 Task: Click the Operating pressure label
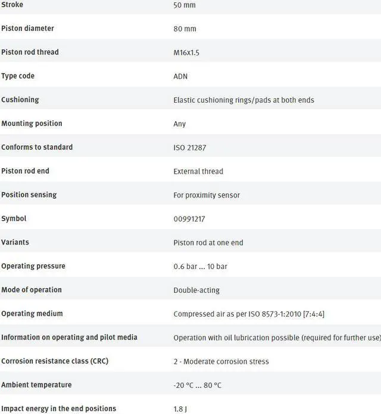pyautogui.click(x=33, y=266)
